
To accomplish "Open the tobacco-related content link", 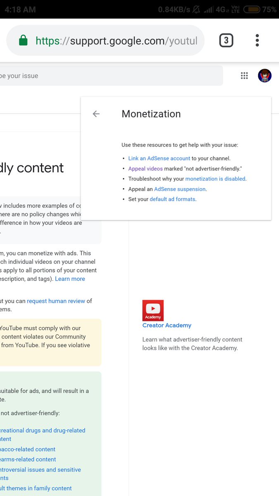I will coord(28,449).
